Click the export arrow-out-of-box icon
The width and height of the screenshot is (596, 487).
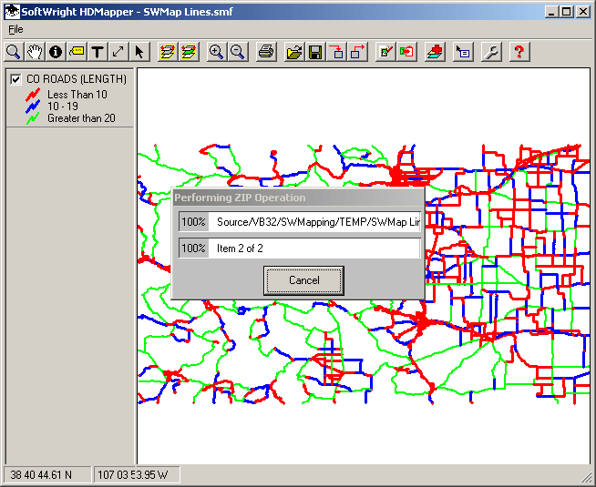click(x=357, y=52)
